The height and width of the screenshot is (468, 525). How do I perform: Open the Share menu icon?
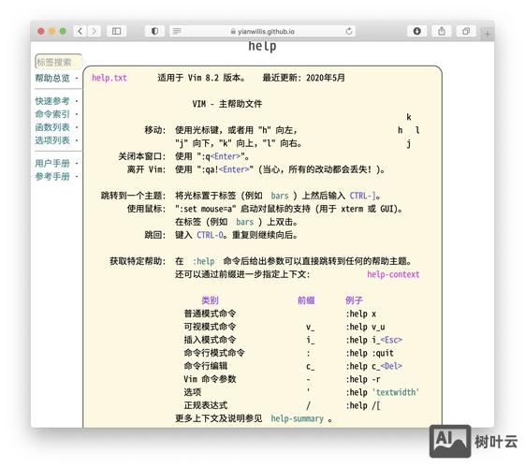click(442, 32)
